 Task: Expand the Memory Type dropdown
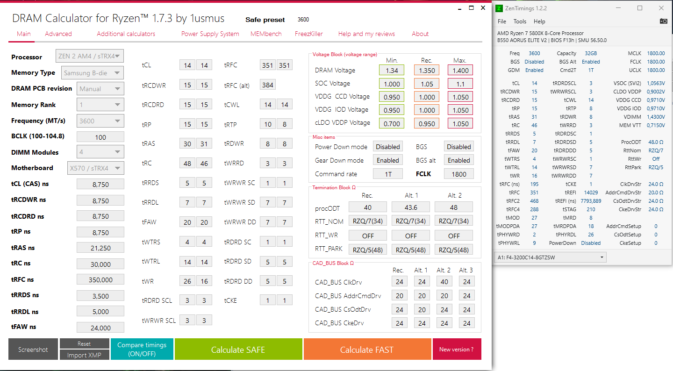point(92,72)
